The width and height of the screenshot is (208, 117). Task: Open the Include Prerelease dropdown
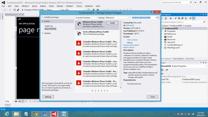coord(86,17)
